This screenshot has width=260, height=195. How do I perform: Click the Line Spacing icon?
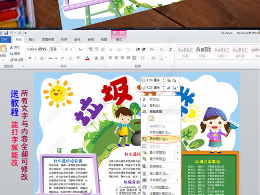[x=142, y=58]
